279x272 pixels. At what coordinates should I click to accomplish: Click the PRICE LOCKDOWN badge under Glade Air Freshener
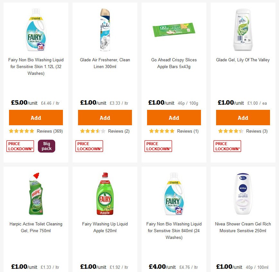pos(89,146)
